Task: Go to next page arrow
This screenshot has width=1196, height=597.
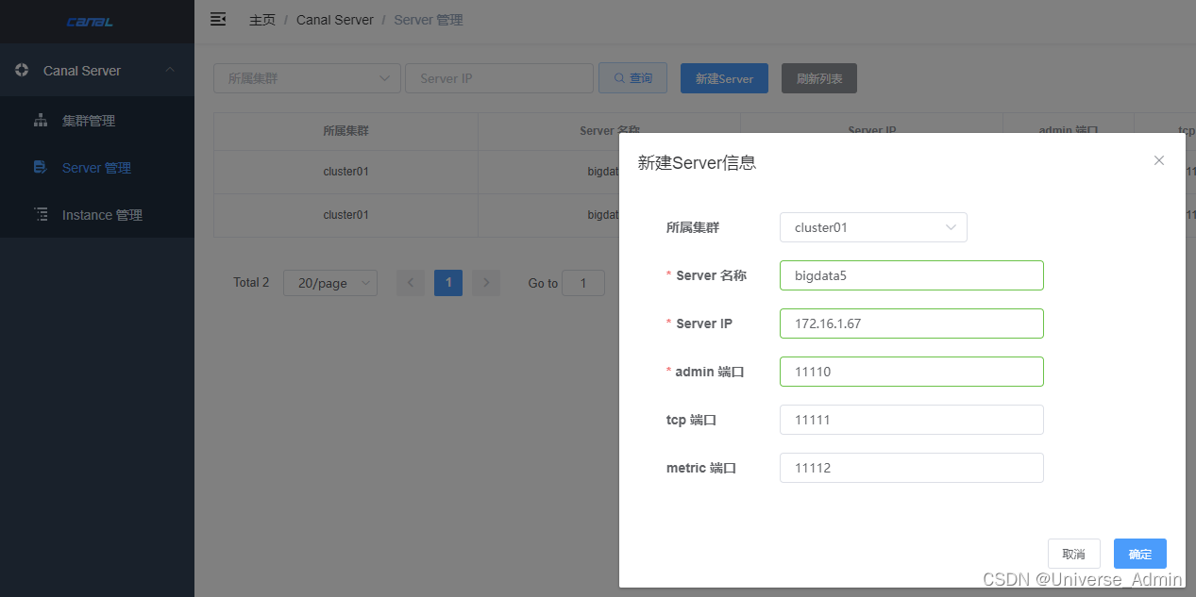Action: (x=485, y=283)
